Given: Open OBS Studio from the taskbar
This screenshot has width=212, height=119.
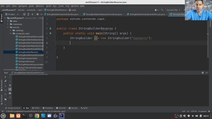Looking at the screenshot, I should click(x=31, y=116).
